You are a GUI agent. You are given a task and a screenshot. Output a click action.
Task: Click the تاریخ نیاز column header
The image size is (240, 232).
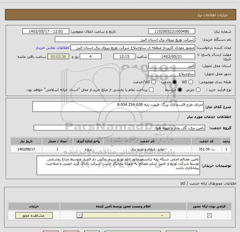click(x=26, y=141)
